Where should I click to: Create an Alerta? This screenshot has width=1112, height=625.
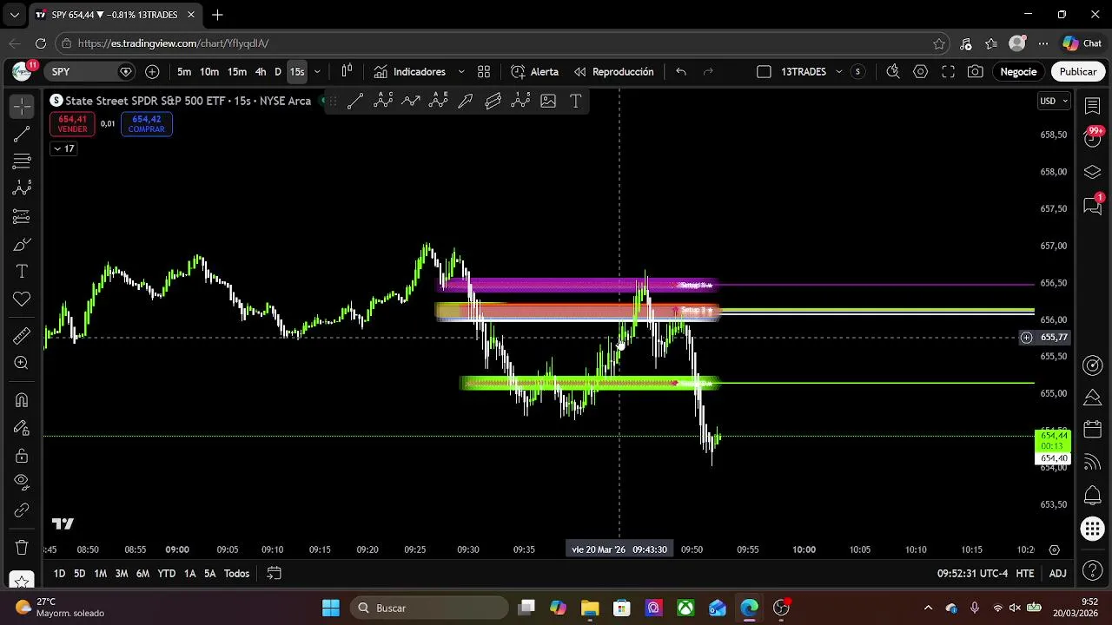pos(535,72)
